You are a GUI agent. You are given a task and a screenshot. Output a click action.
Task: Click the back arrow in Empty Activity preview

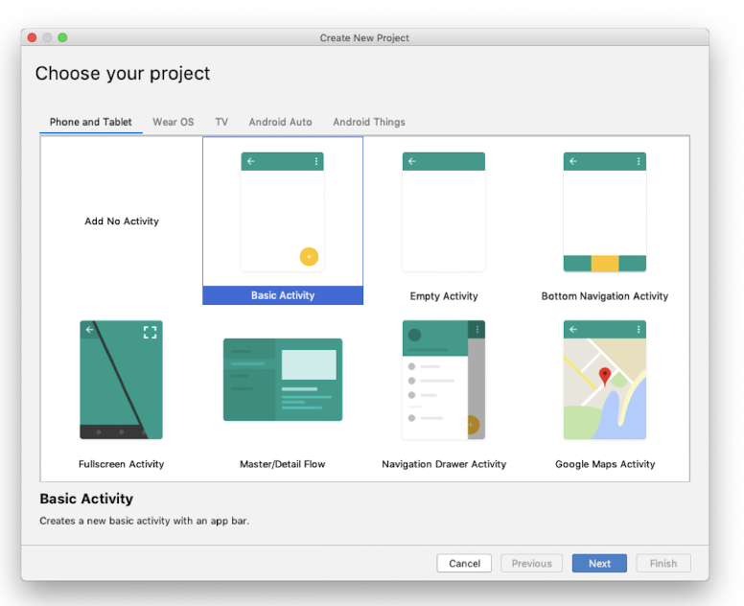412,161
